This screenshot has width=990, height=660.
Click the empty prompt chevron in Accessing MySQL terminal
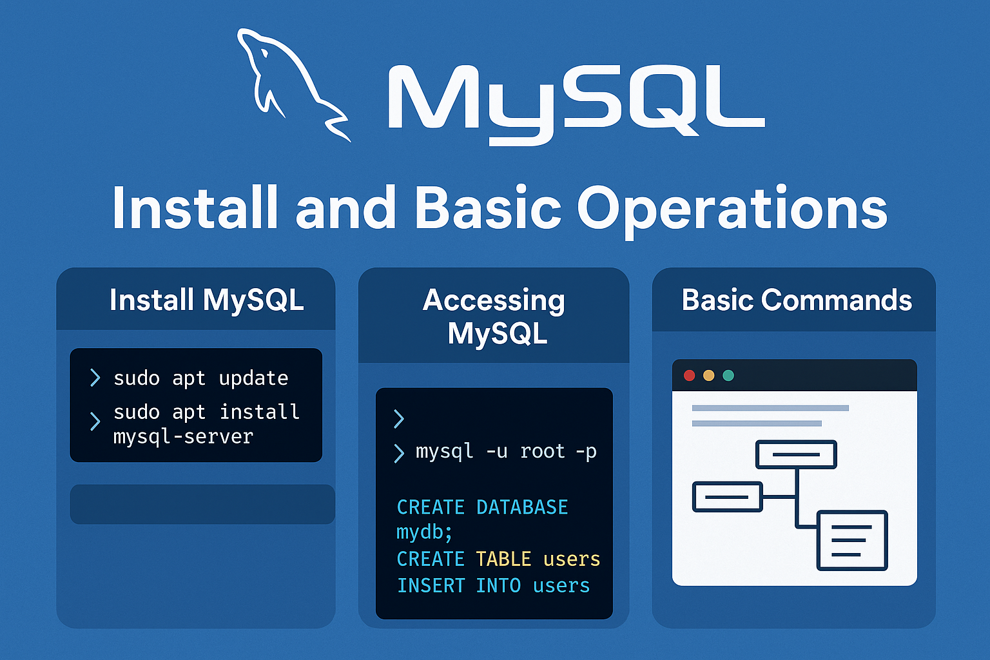399,419
